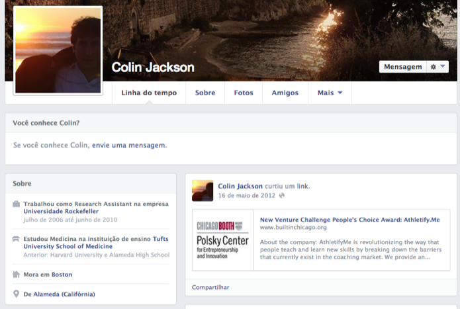Screen dimensions: 460x309
Task: Click the Mensagem button
Action: (x=403, y=67)
